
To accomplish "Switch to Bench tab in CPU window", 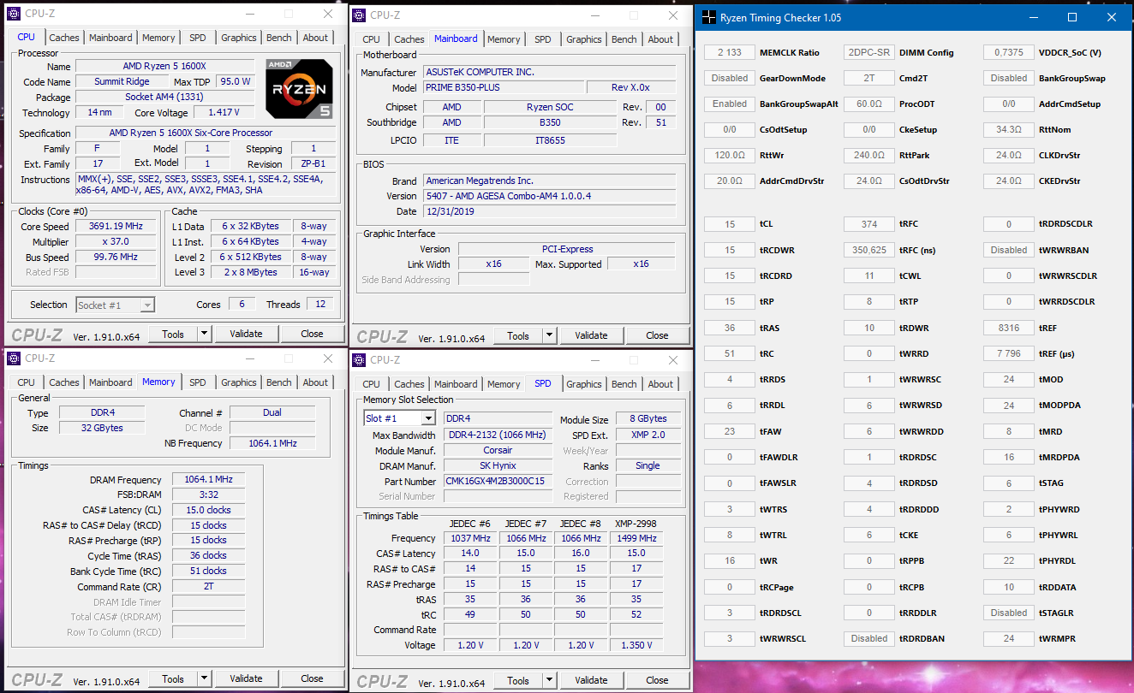I will coord(279,38).
